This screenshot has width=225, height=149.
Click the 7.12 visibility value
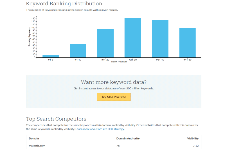196,146
